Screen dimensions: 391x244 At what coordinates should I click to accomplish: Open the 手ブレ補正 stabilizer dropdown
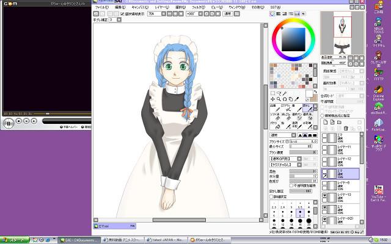(119, 20)
